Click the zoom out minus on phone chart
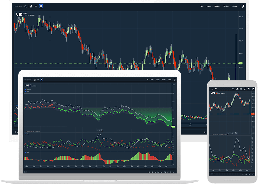This screenshot has height=184, width=258. click(x=228, y=133)
